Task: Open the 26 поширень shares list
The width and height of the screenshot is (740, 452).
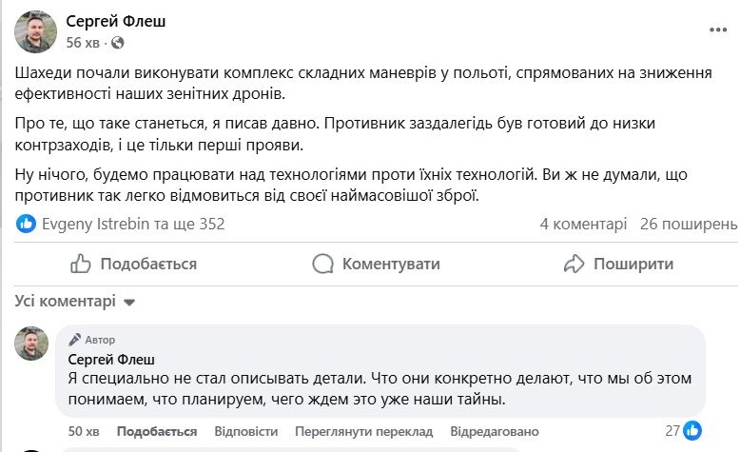Action: coord(689,224)
